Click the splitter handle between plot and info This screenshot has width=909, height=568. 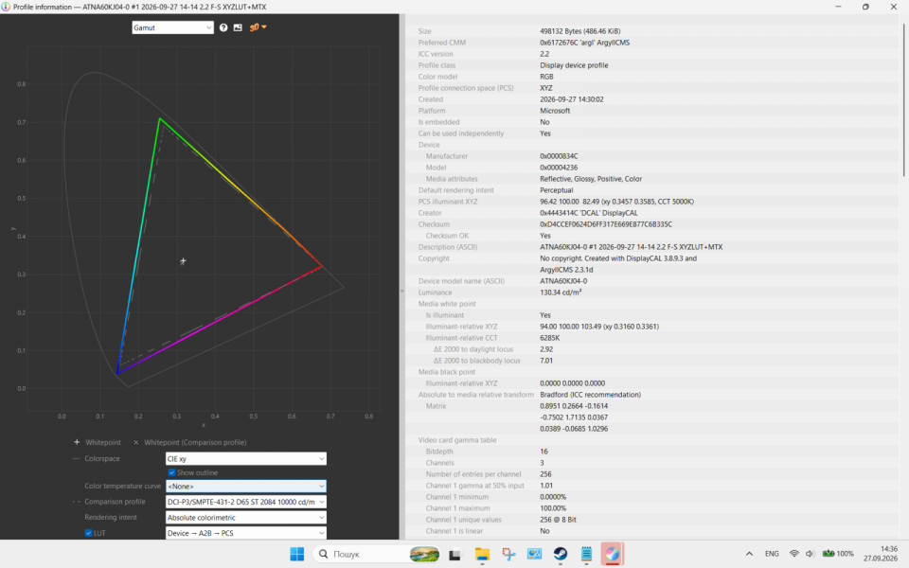(401, 291)
